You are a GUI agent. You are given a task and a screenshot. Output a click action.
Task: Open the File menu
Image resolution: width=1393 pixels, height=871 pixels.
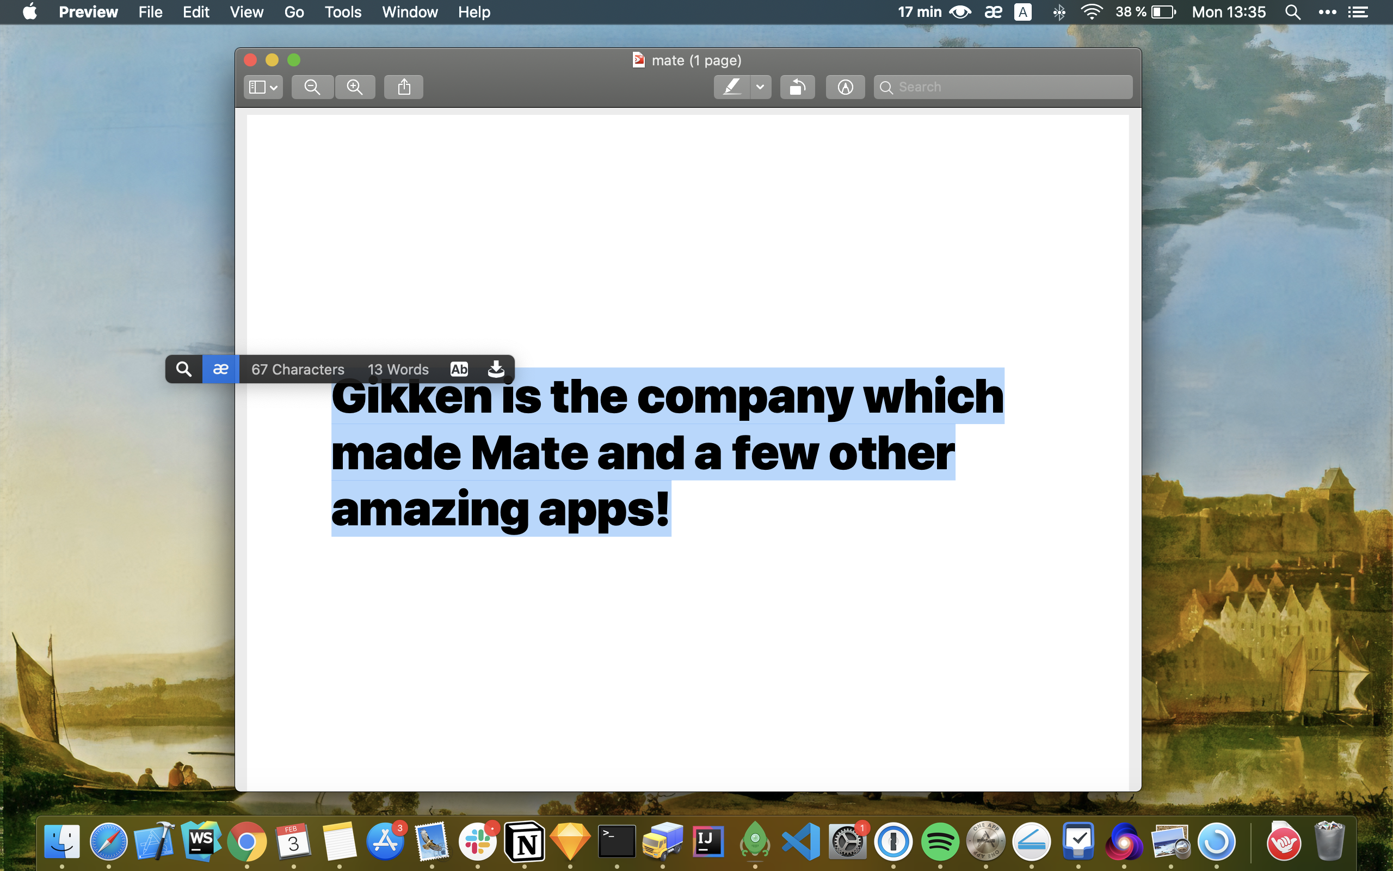point(150,11)
